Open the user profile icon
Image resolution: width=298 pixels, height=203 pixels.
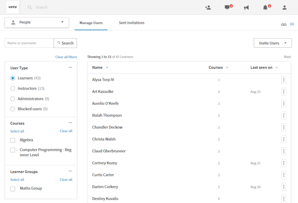285,7
